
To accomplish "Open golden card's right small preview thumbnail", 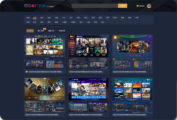I will pos(55,106).
